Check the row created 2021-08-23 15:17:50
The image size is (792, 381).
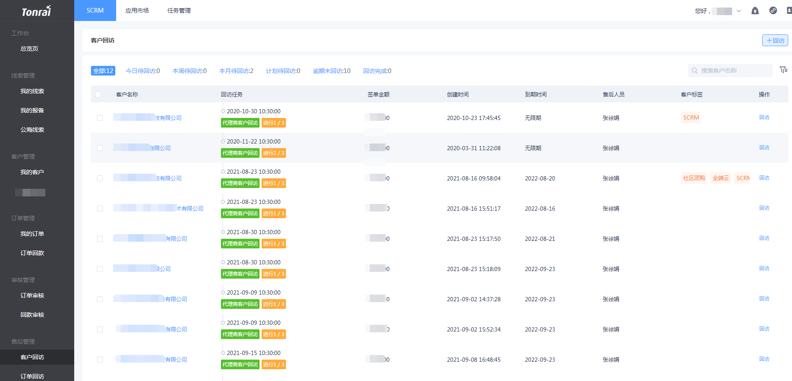(100, 239)
